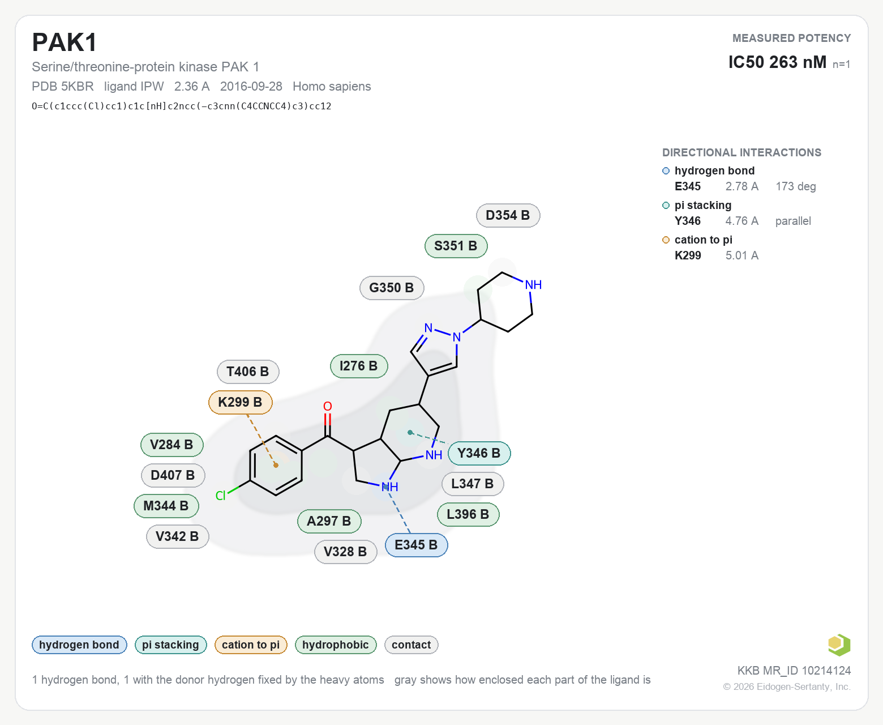Select the M344 B residue label
883x725 pixels.
pyautogui.click(x=166, y=506)
